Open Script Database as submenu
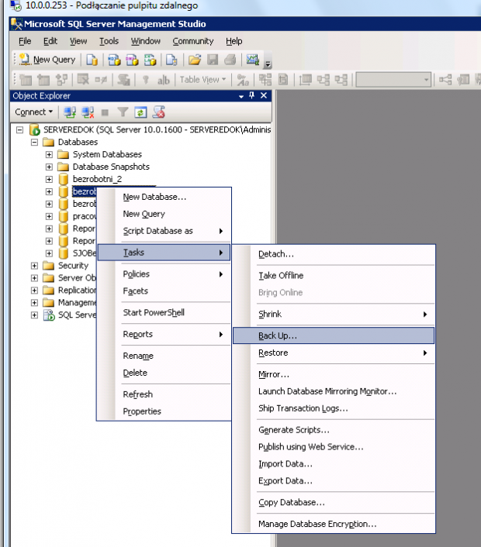The height and width of the screenshot is (547, 481). tap(164, 231)
